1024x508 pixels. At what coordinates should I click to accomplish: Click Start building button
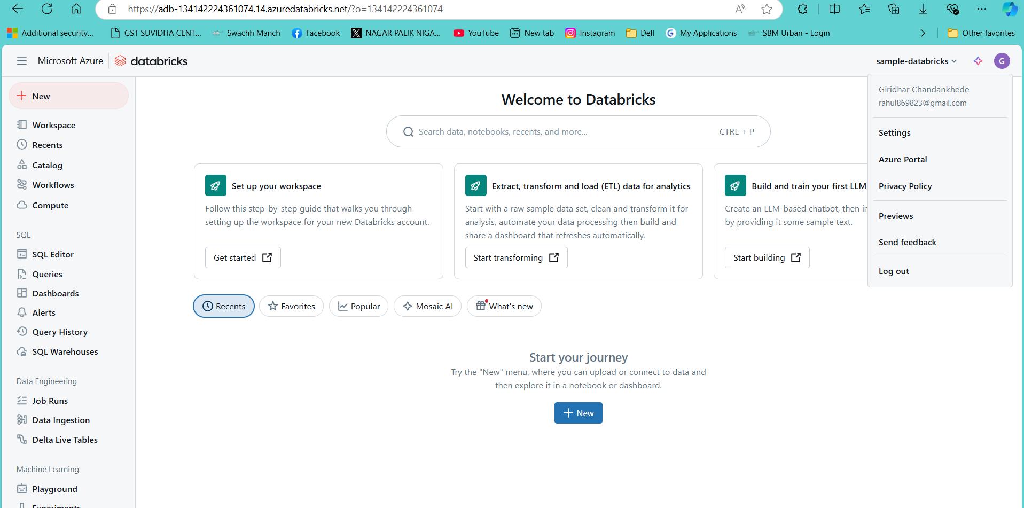click(767, 257)
